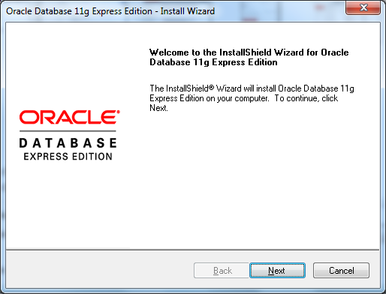Viewport: 386px width, 294px height.
Task: Click the bold Welcome heading
Action: [x=249, y=57]
